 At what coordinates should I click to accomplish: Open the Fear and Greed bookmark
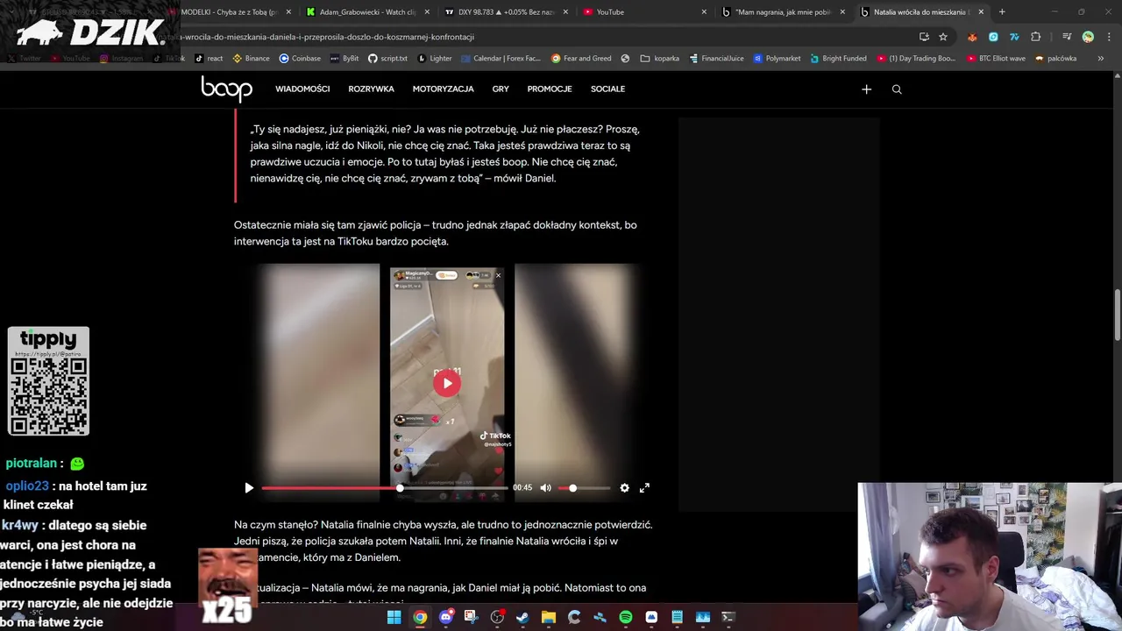tap(581, 59)
